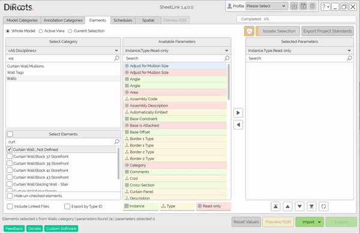
Task: Click the remove parameter left arrow
Action: (238, 125)
